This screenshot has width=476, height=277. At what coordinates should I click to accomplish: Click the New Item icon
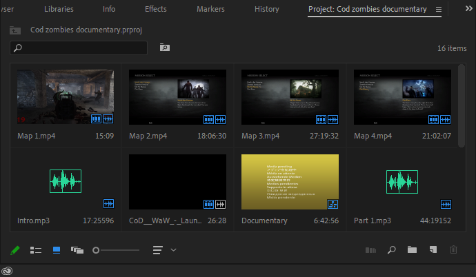pyautogui.click(x=433, y=249)
